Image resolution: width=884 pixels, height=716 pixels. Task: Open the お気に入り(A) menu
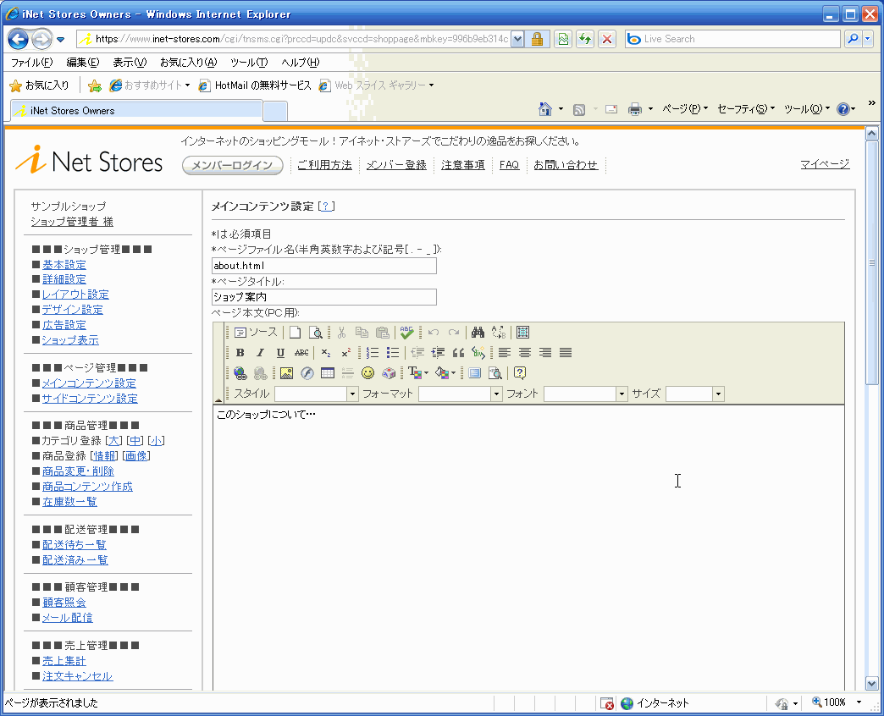tap(188, 63)
